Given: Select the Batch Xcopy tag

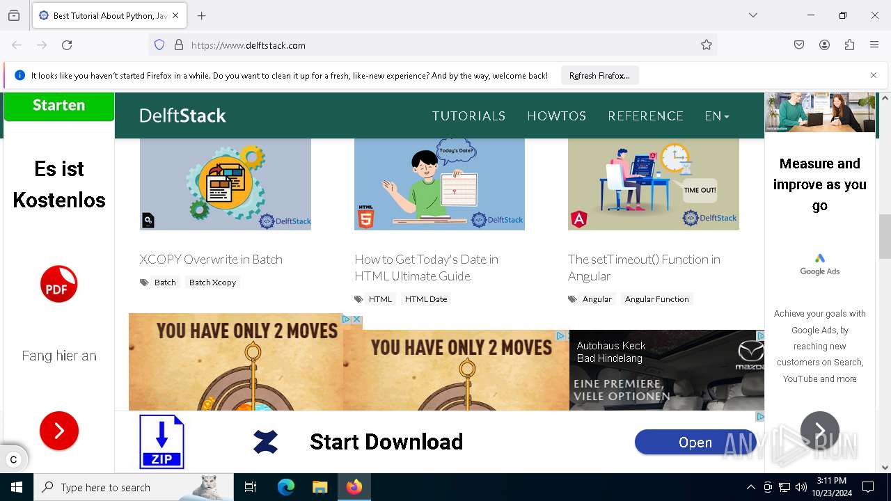Looking at the screenshot, I should tap(212, 283).
